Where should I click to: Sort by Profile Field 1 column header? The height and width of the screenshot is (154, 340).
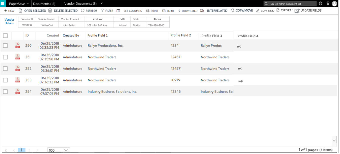point(97,36)
